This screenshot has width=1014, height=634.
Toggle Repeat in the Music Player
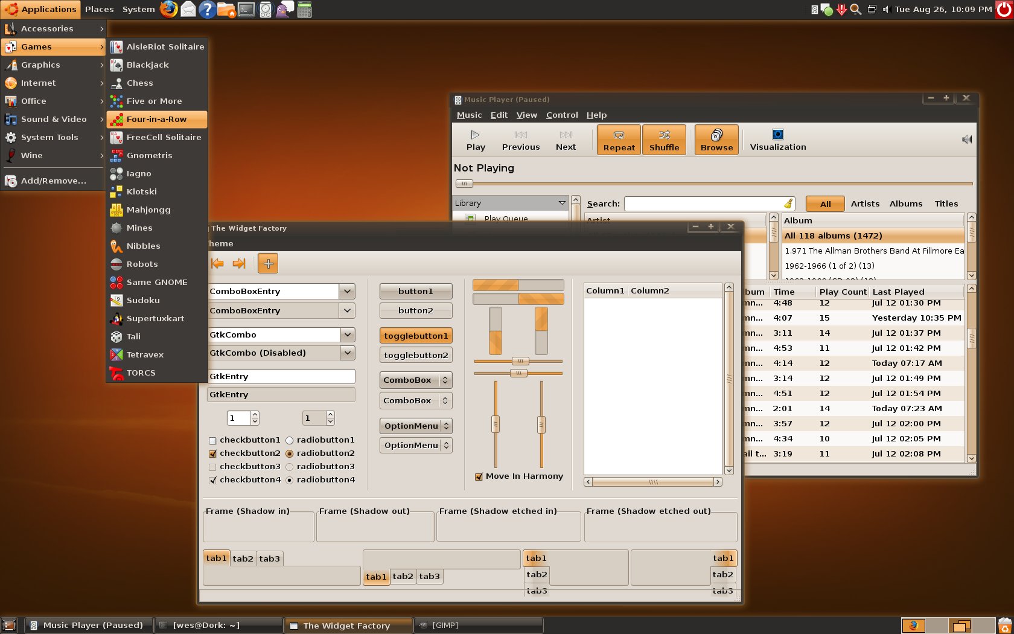pyautogui.click(x=619, y=140)
